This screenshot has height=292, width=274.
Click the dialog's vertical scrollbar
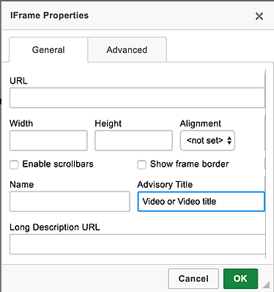coord(265,164)
